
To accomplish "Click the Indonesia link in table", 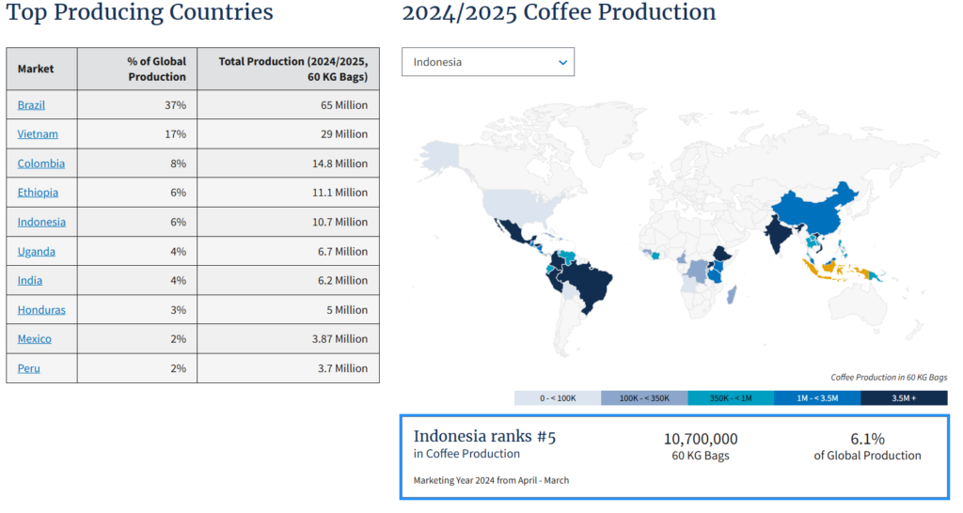I will [x=41, y=222].
